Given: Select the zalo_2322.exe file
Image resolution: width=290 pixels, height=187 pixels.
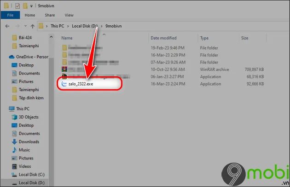Looking at the screenshot, I should (81, 84).
